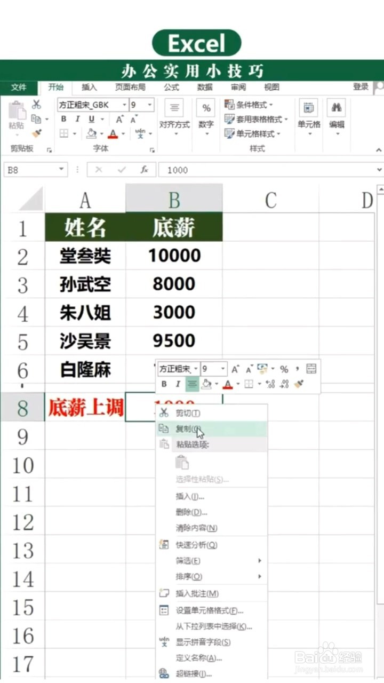
Task: Click the Format Painter brush in ribbon
Action: click(37, 133)
